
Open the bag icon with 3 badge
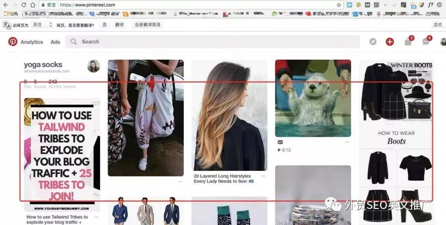(408, 42)
